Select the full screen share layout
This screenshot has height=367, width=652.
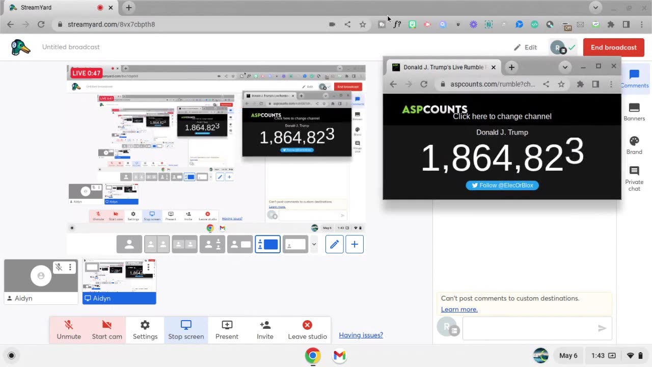[x=295, y=245]
